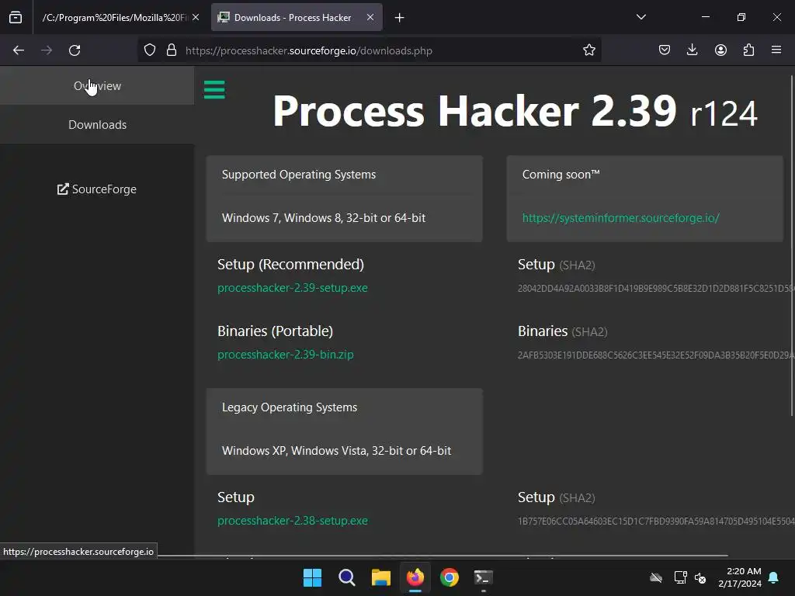Go back to previous page

(x=19, y=50)
